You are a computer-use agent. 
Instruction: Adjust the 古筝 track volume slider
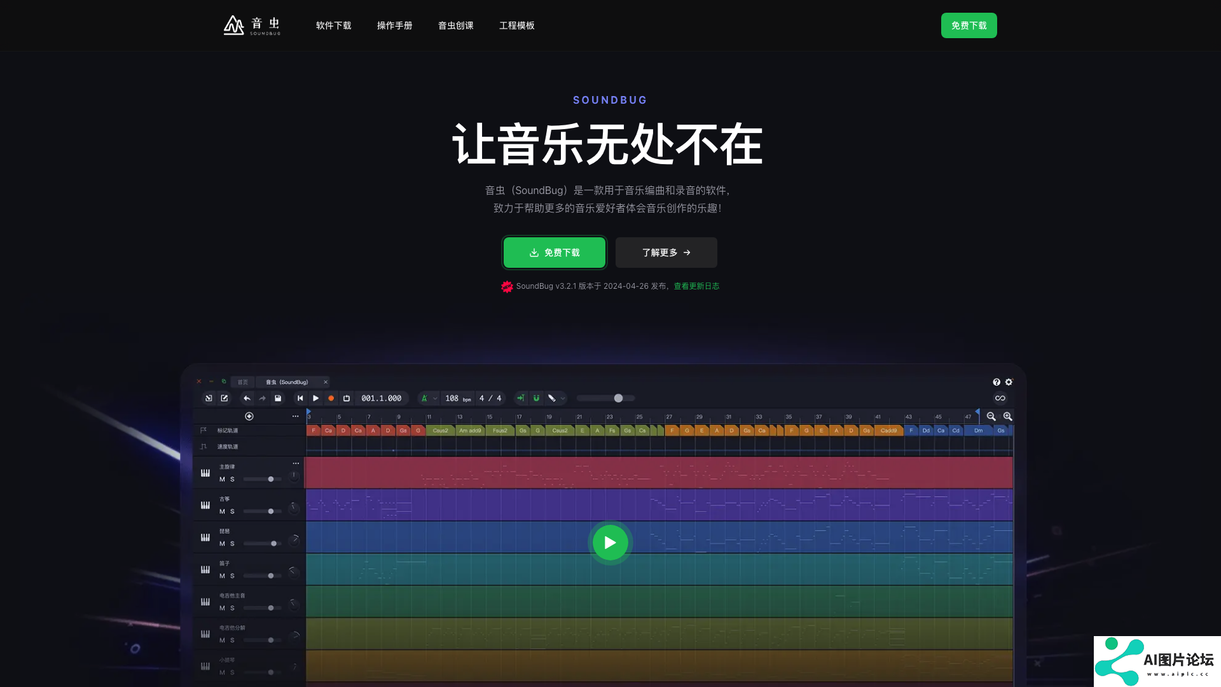(263, 511)
